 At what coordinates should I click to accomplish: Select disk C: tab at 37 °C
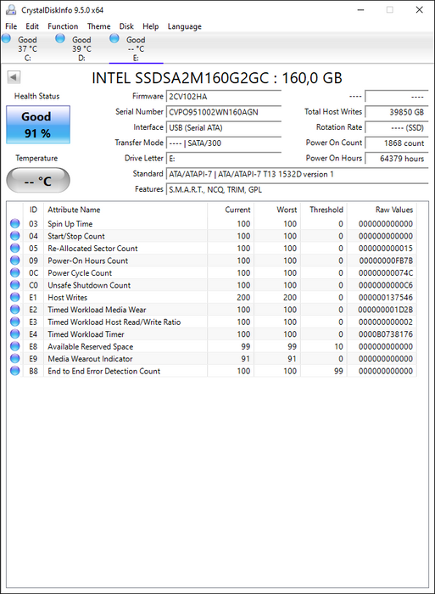(28, 48)
